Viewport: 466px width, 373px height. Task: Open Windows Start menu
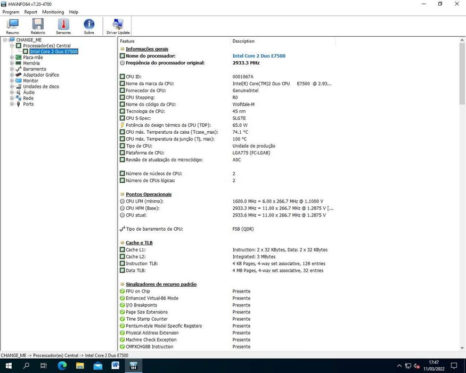point(9,366)
